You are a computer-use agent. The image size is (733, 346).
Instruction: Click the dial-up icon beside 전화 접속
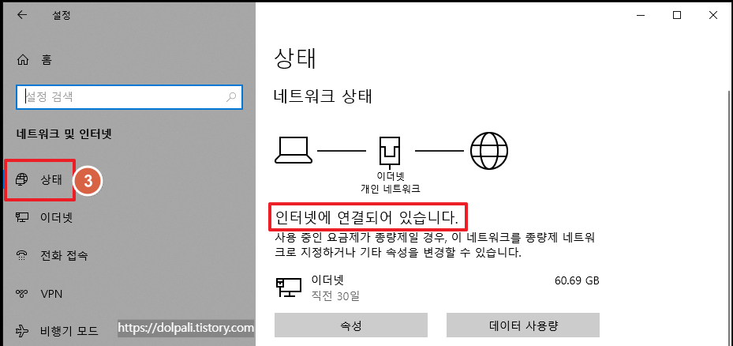click(22, 256)
